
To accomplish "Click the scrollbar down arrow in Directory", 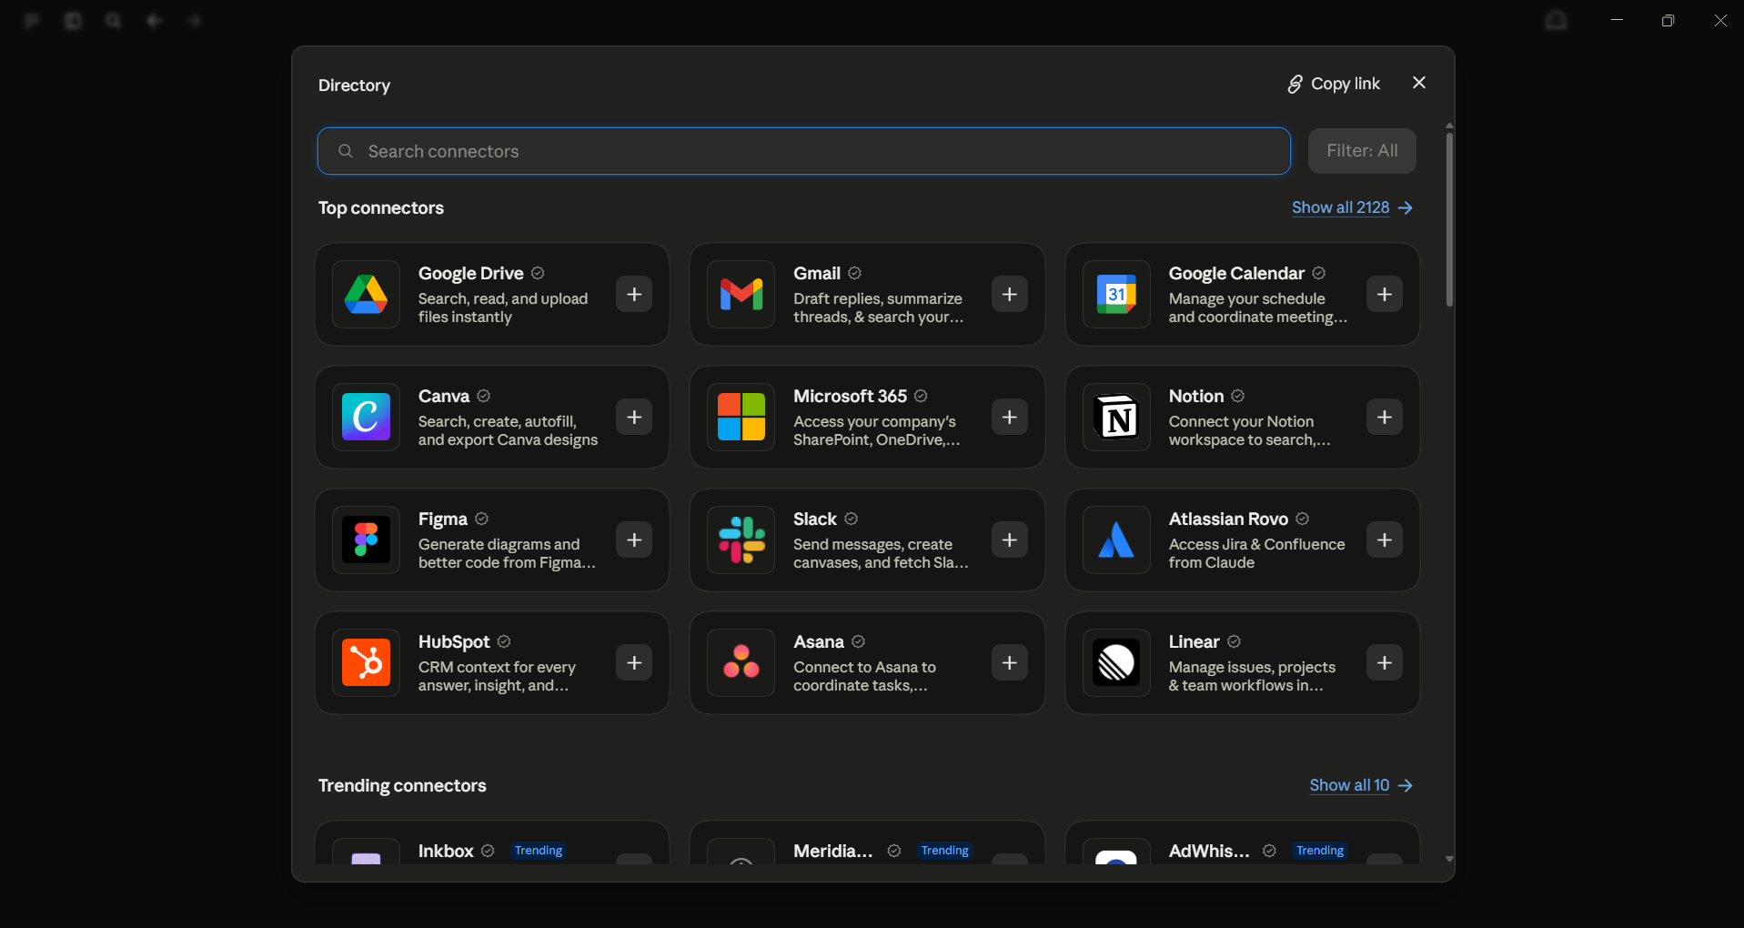I will [1449, 859].
